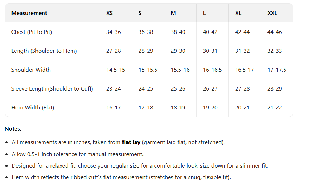Click the Chest (Pit to Pit) row label
319x184 pixels.
[32, 32]
